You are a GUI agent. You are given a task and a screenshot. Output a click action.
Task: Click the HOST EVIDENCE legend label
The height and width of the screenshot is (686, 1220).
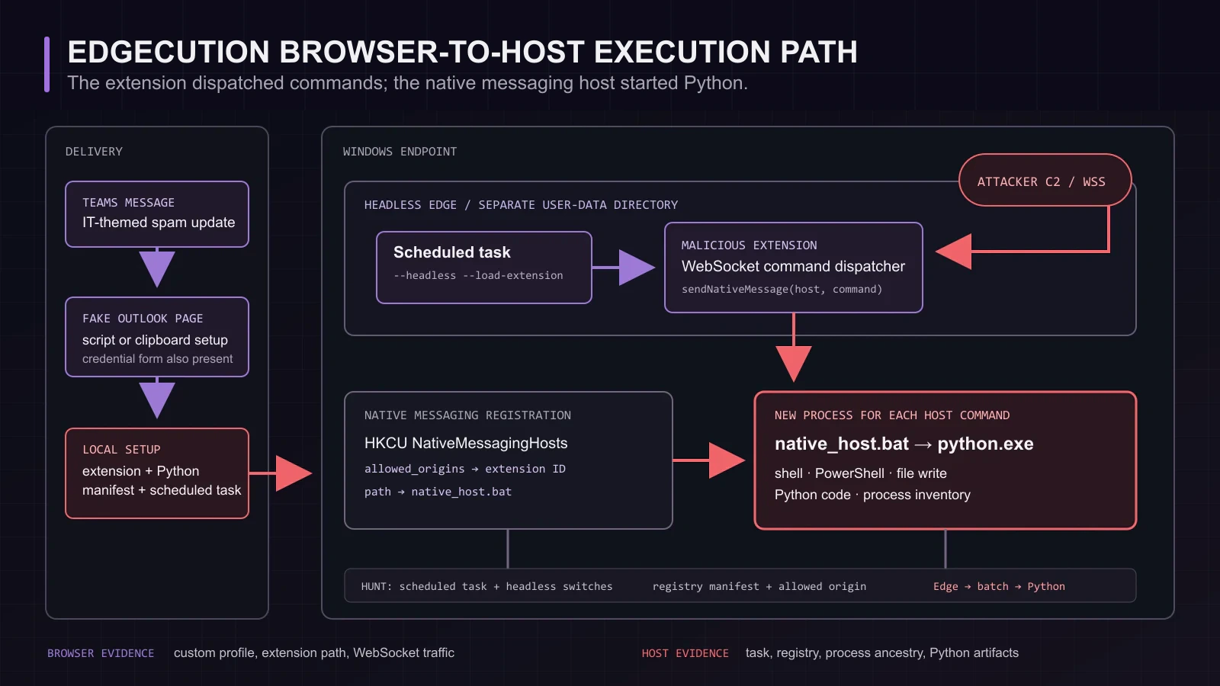click(685, 653)
